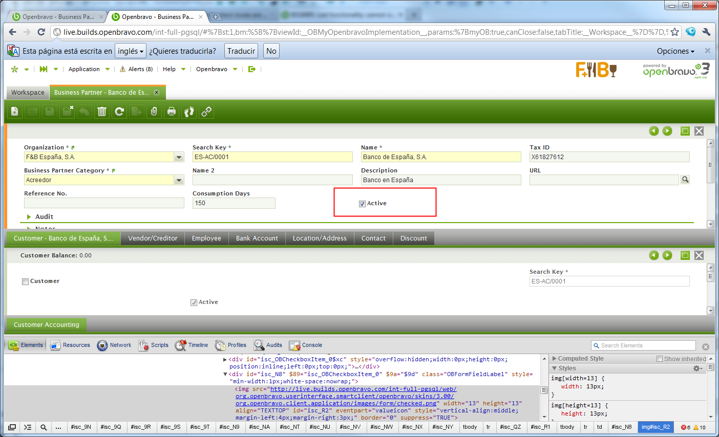This screenshot has width=719, height=437.
Task: Enable Show inherited in Computed Style
Action: coord(660,359)
